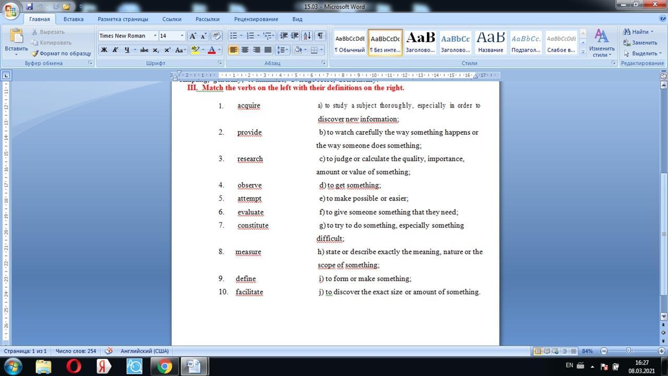Click the open folder icon in the Quick Access Toolbar
The width and height of the screenshot is (668, 376).
pos(66,7)
